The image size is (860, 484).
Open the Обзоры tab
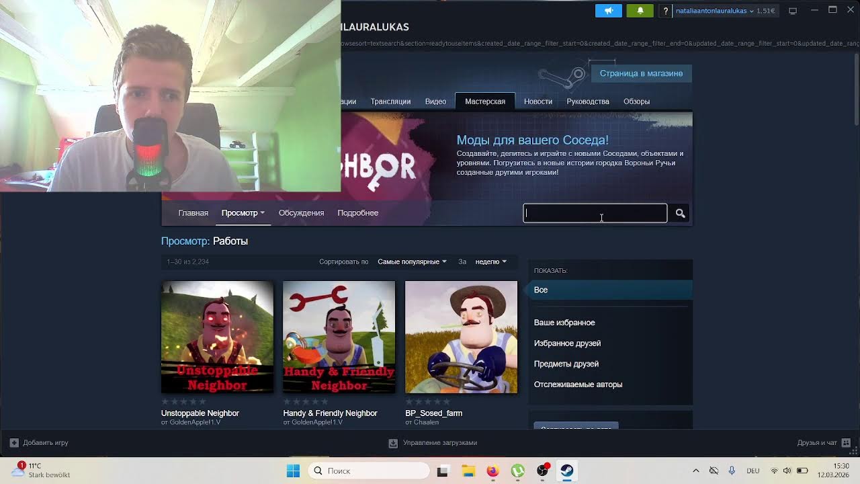[636, 102]
